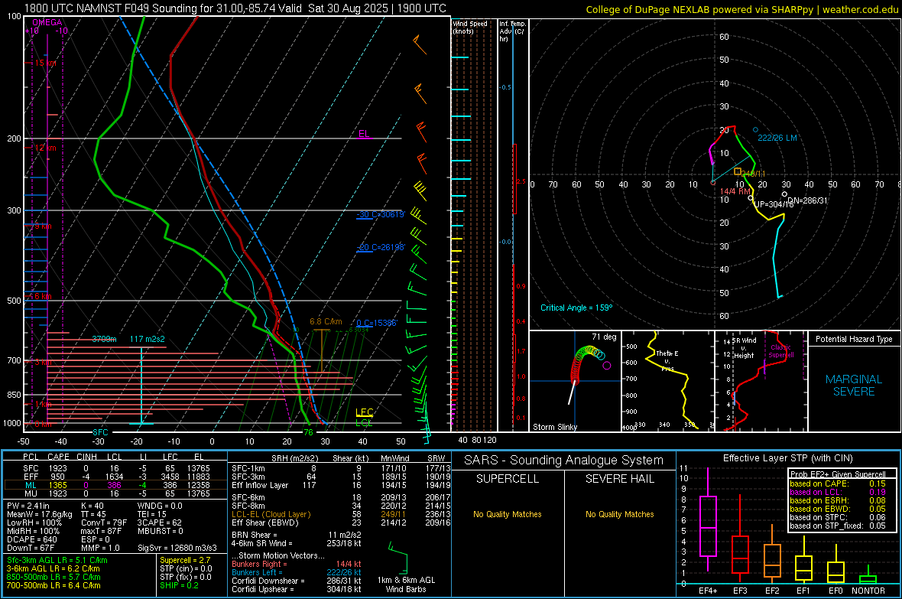
Task: Select the highlighted ML parcel row
Action: pyautogui.click(x=115, y=485)
